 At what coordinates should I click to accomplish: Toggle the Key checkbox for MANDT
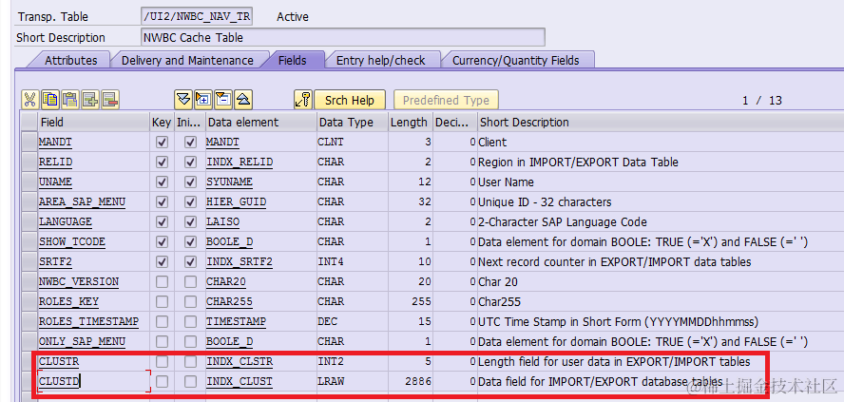pos(162,142)
